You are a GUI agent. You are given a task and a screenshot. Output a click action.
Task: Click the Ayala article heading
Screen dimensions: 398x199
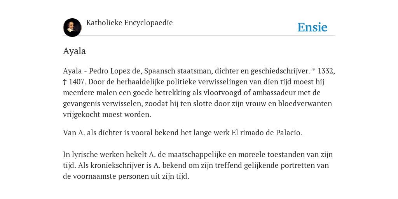[x=74, y=51]
